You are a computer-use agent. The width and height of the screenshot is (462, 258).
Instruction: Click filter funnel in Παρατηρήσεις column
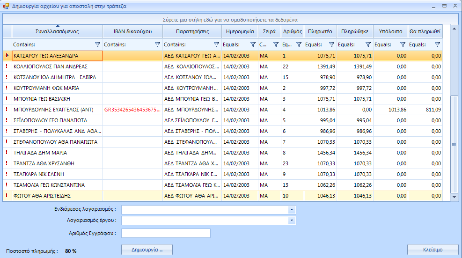point(216,44)
